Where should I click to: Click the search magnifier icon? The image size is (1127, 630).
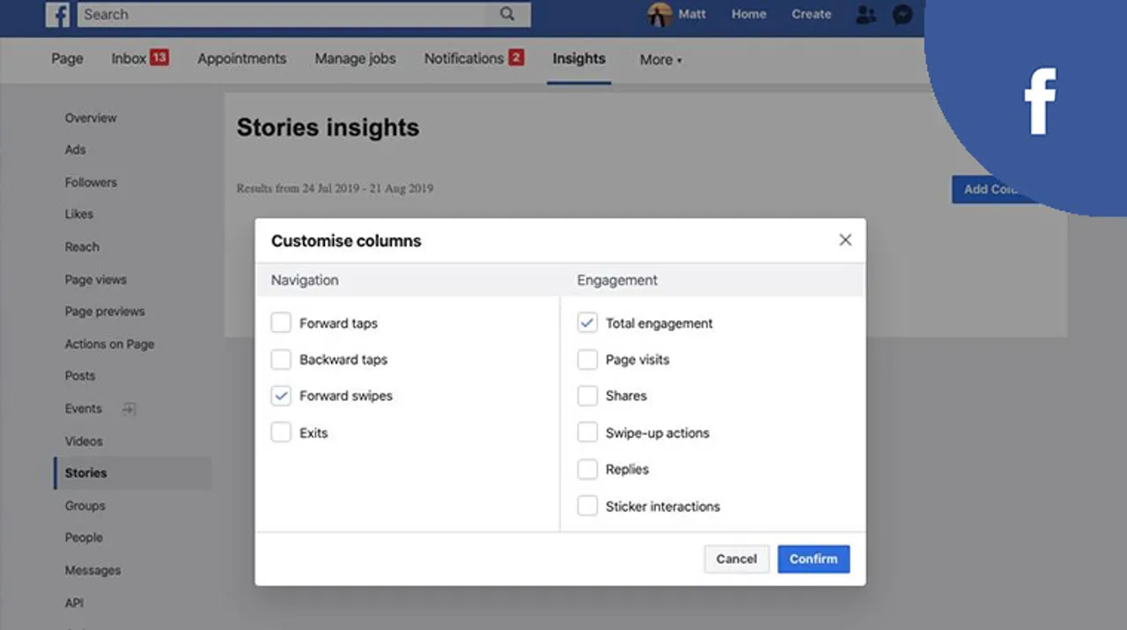507,14
